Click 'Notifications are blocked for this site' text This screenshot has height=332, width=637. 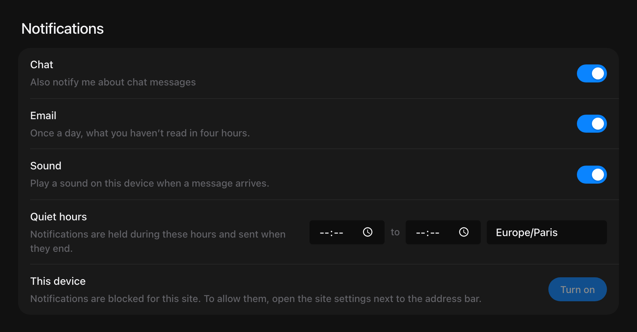(x=256, y=299)
